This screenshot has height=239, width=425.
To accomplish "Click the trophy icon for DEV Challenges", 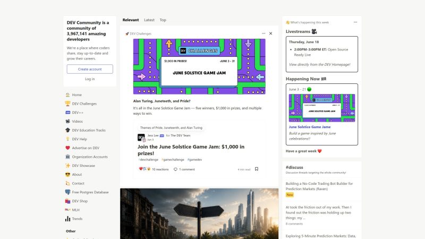I will pos(68,104).
